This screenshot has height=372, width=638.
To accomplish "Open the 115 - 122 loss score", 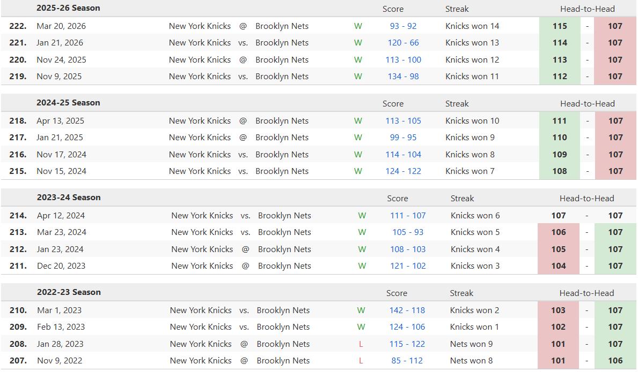I will click(407, 344).
